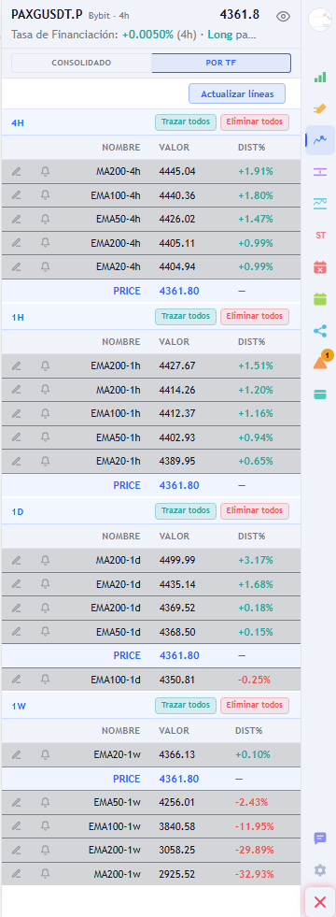Click Eliminar todos for the 1W section
Image resolution: width=336 pixels, height=917 pixels.
[255, 706]
